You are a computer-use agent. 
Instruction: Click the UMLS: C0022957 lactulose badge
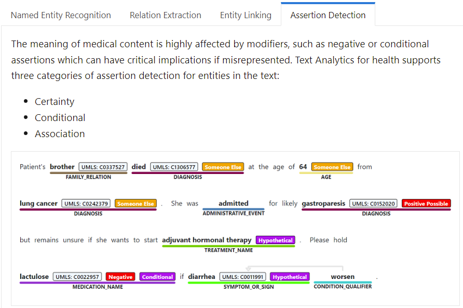coord(77,277)
